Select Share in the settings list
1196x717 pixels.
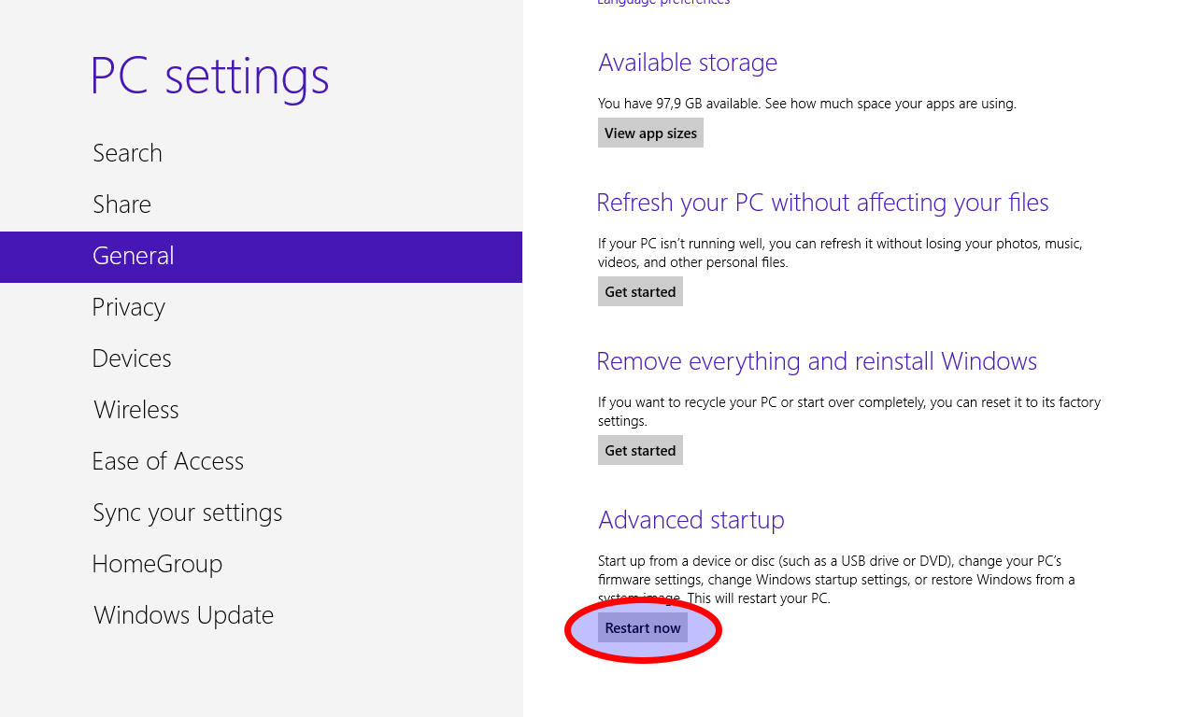point(122,204)
